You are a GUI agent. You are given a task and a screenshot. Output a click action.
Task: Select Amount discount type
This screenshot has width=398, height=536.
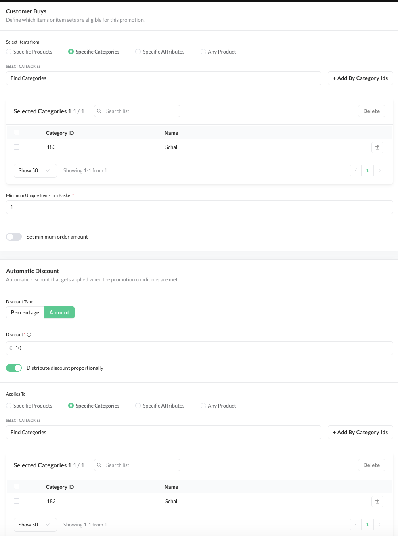click(59, 312)
